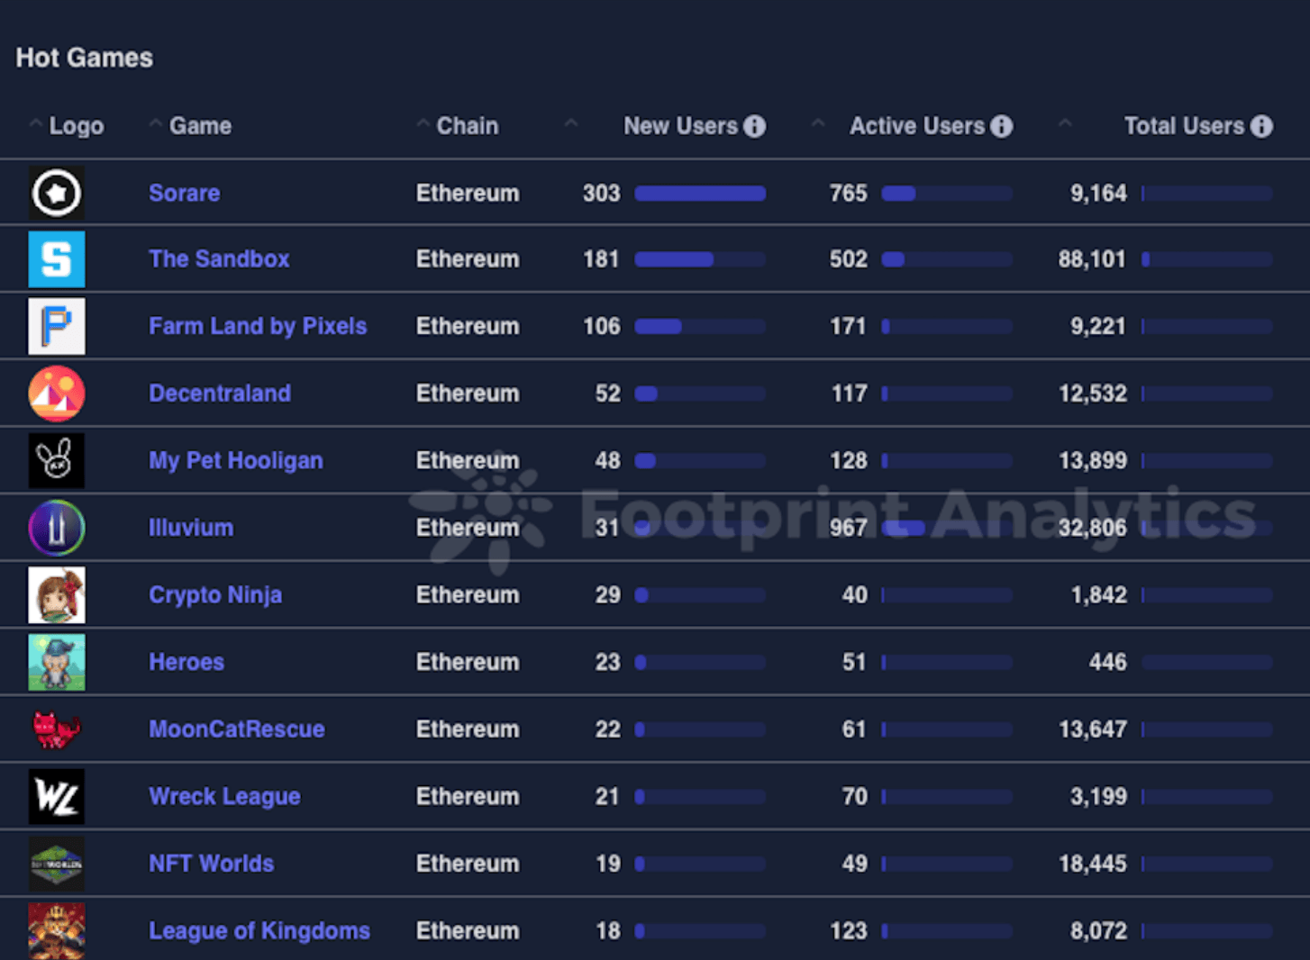Click the Total Users info icon
Image resolution: width=1310 pixels, height=960 pixels.
tap(1261, 126)
